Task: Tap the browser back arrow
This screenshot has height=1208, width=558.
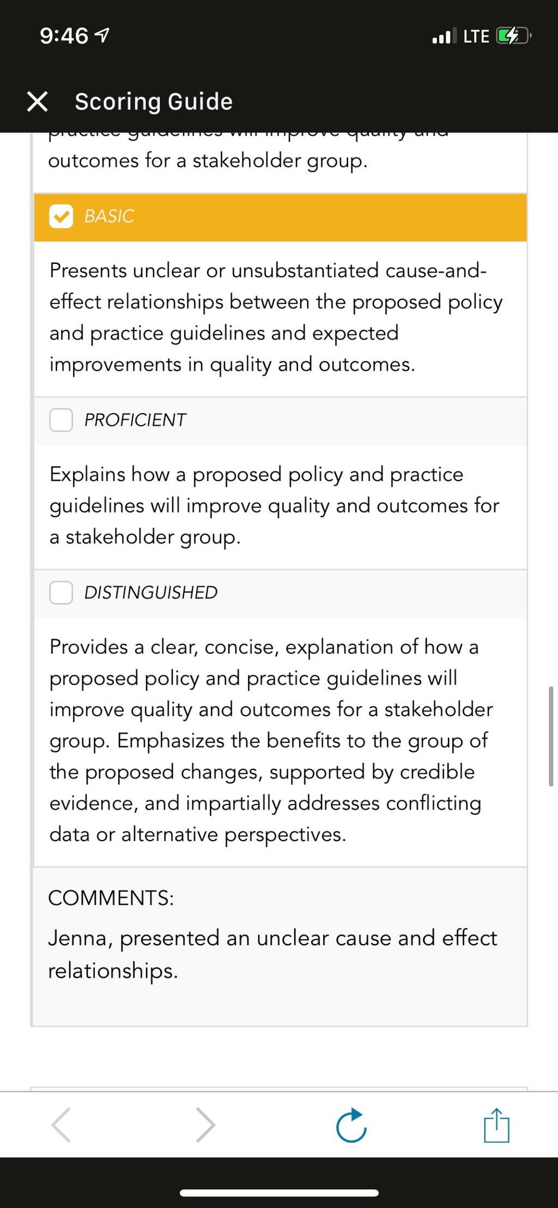Action: (61, 1125)
